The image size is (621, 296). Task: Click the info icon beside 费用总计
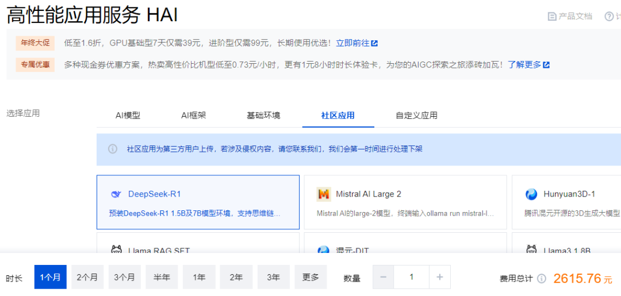pyautogui.click(x=542, y=279)
